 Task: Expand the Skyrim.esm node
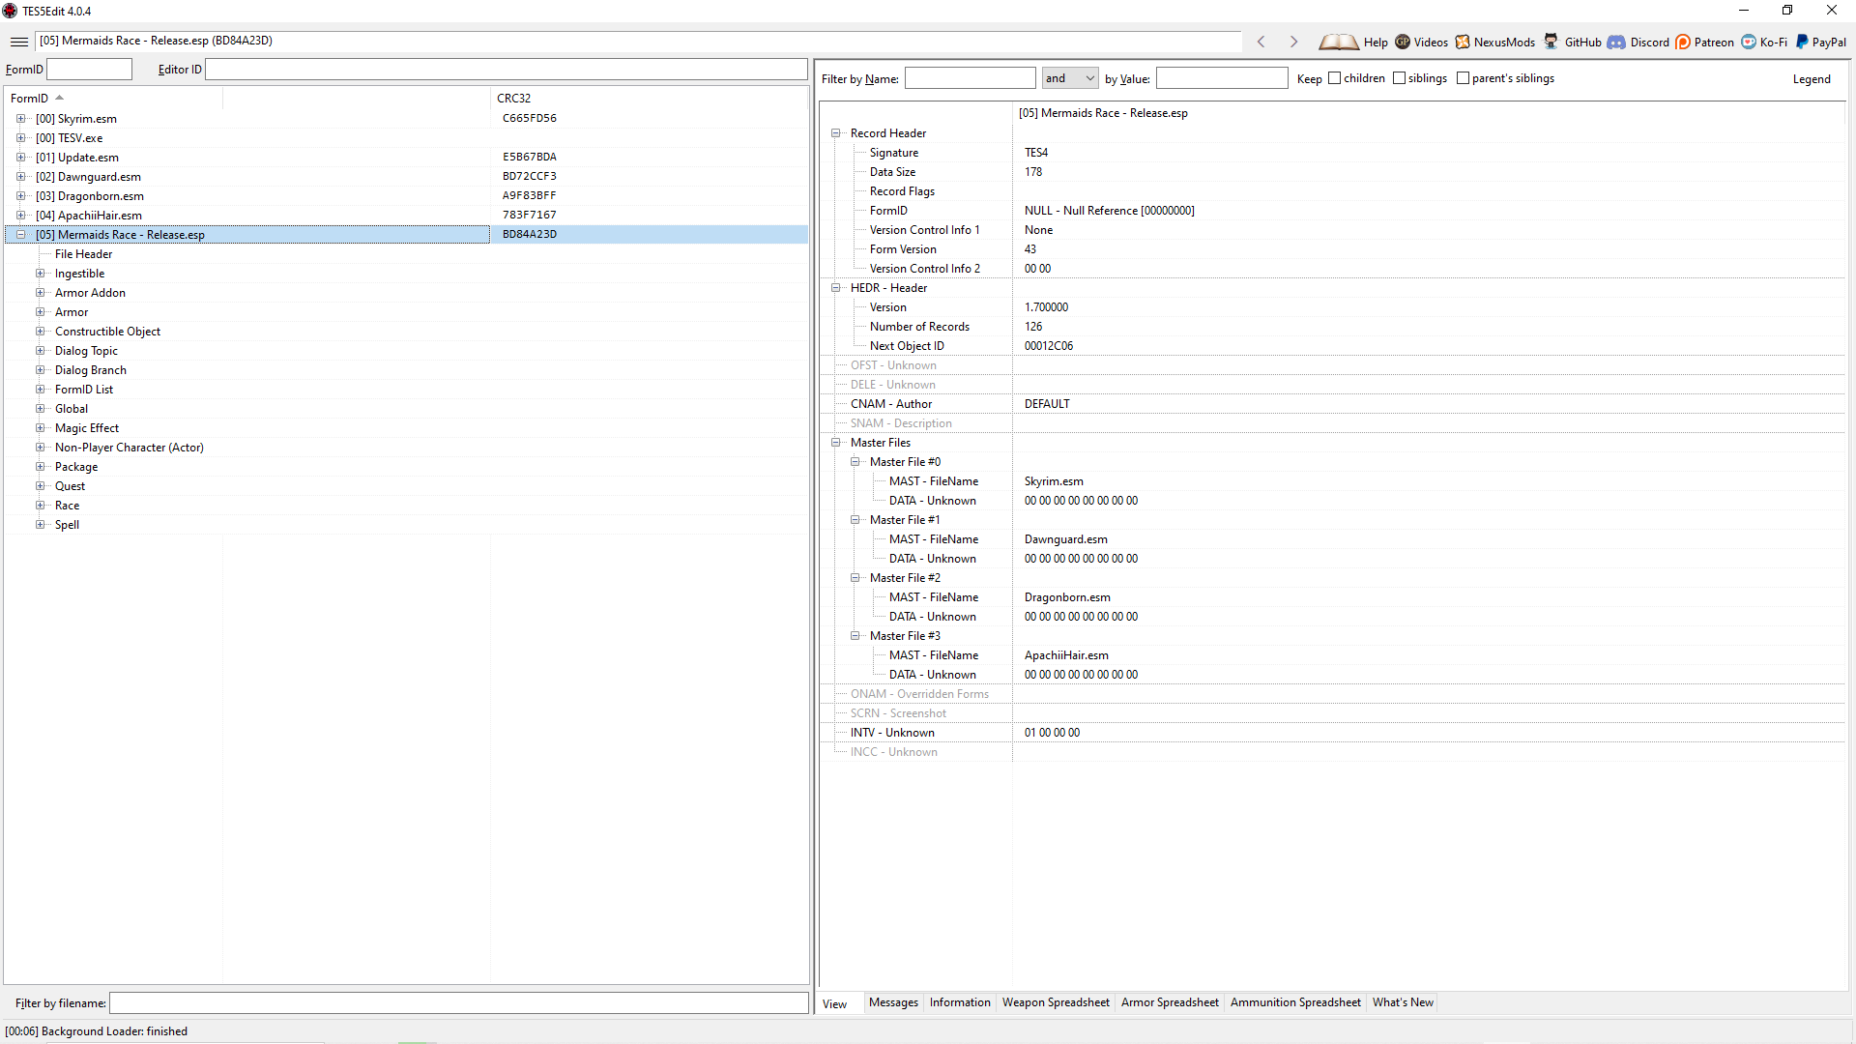(20, 119)
